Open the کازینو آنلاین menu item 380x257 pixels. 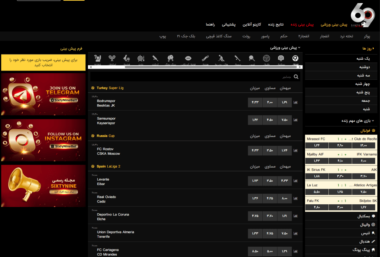(252, 24)
